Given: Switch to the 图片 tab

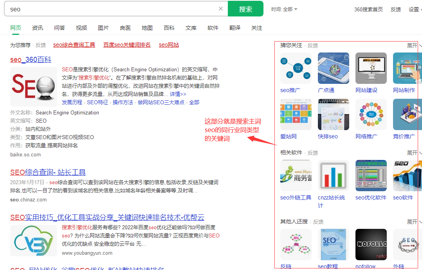Looking at the screenshot, I should (x=103, y=28).
